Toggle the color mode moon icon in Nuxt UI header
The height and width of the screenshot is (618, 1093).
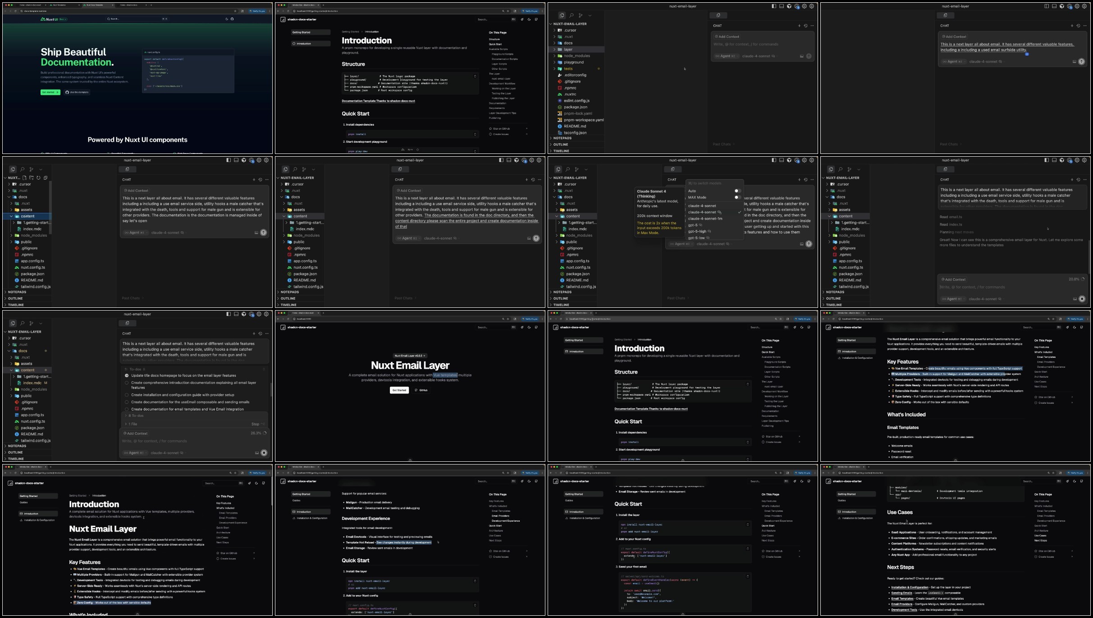click(x=227, y=19)
